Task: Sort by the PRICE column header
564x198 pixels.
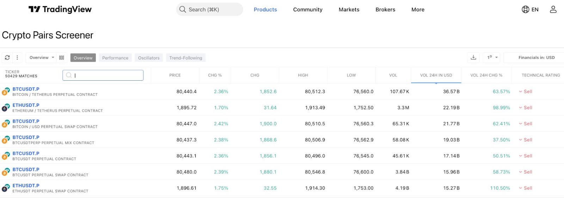Action: [175, 75]
